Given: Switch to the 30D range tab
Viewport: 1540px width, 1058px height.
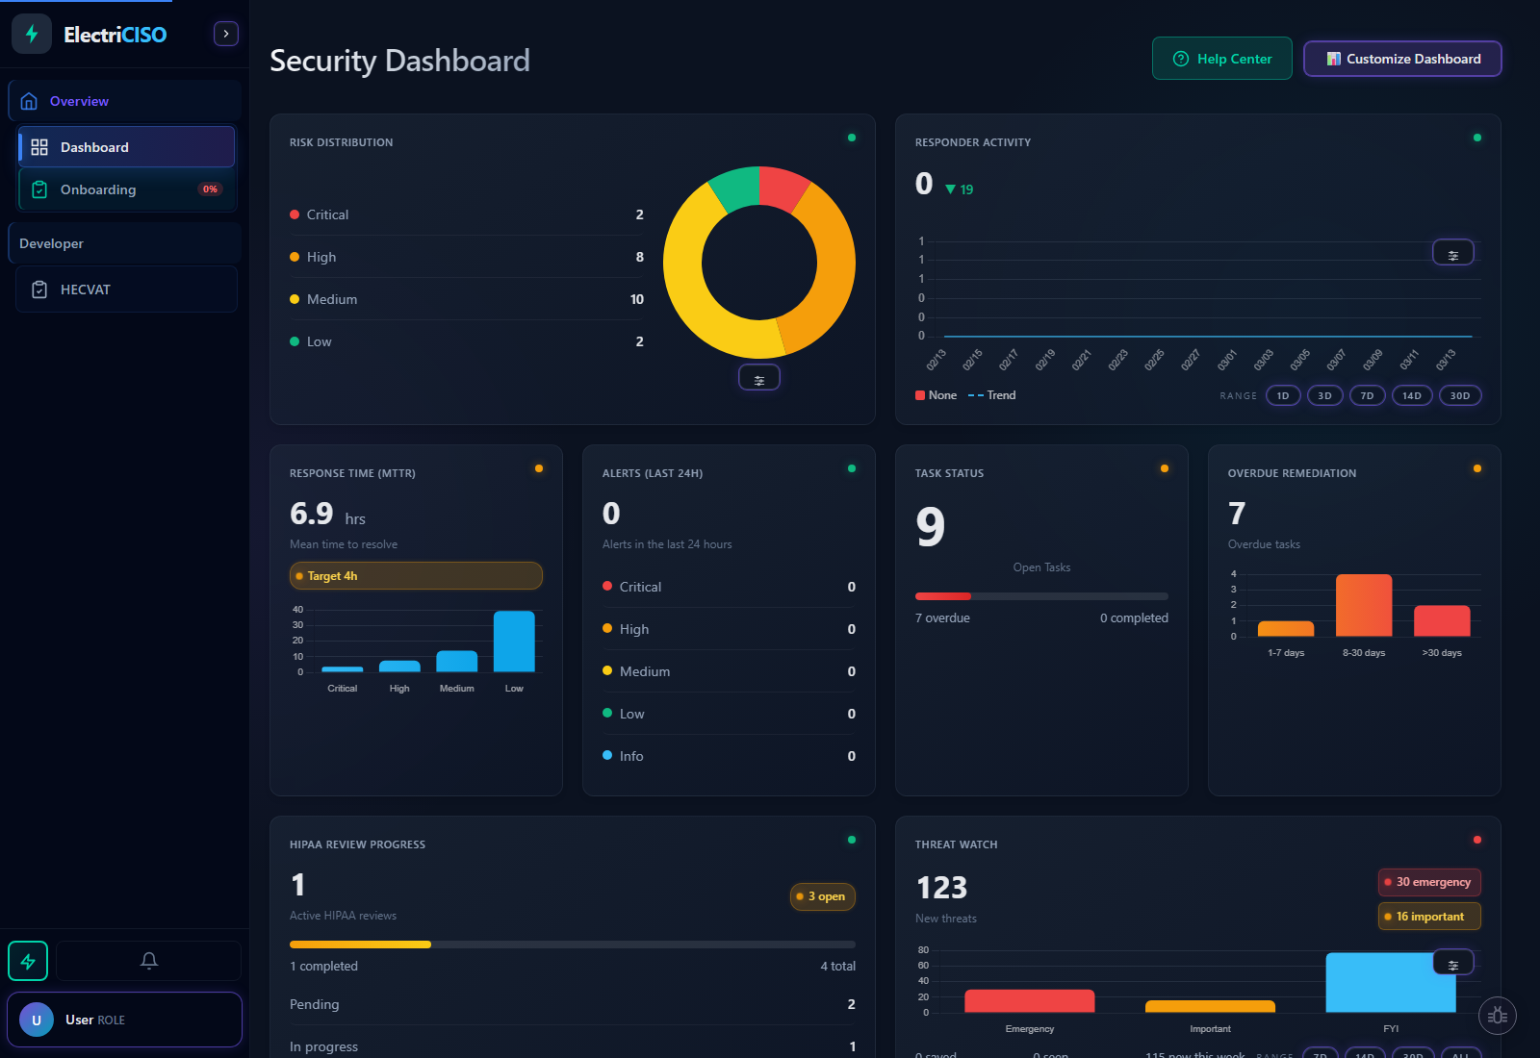Looking at the screenshot, I should pos(1460,394).
